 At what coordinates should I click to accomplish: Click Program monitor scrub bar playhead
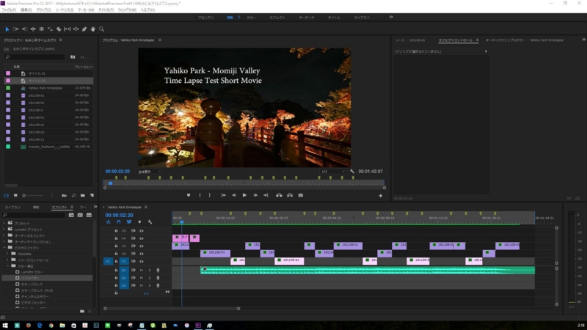[x=111, y=183]
